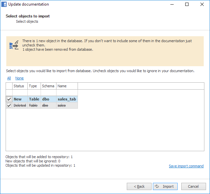Uncheck the New sales_tab table checkbox
Screen dimensions: 210x194
[x=9, y=99]
